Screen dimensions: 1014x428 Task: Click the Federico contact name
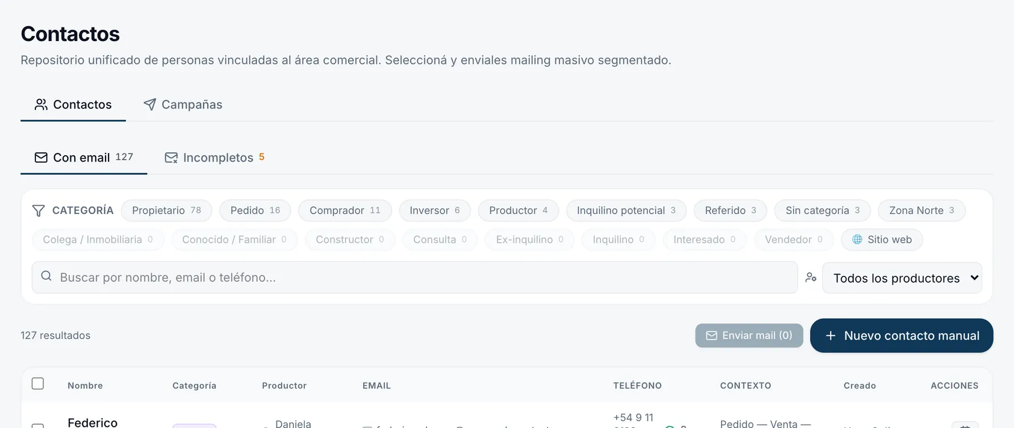[x=92, y=422]
